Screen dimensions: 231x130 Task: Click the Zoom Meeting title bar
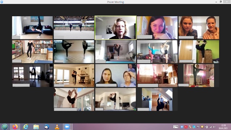[x=115, y=2]
